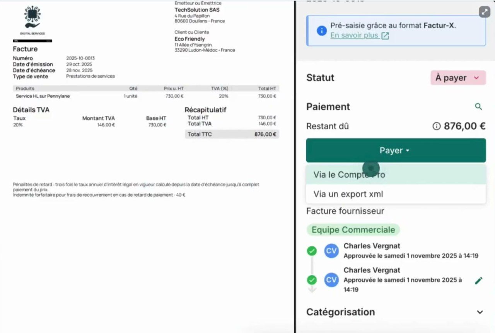495x333 pixels.
Task: Select Via un export xml option
Action: (x=396, y=194)
